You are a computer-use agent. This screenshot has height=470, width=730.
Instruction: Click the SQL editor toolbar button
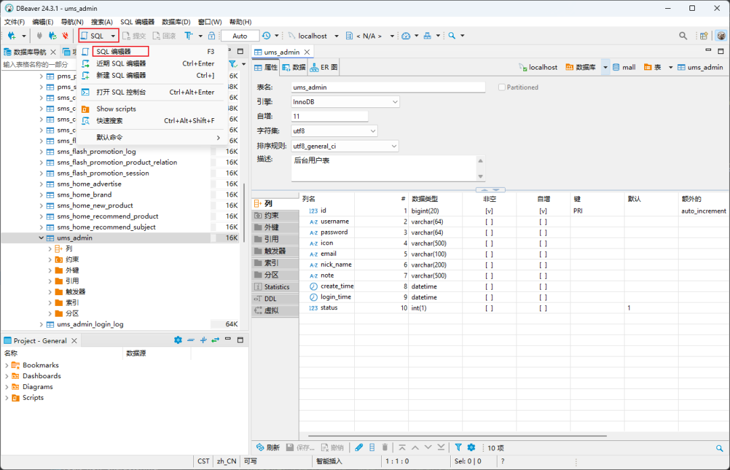point(93,36)
